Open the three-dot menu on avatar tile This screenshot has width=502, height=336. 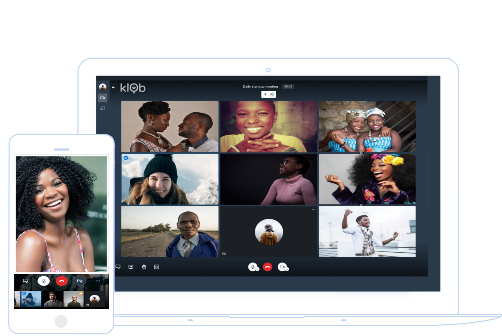[x=313, y=210]
